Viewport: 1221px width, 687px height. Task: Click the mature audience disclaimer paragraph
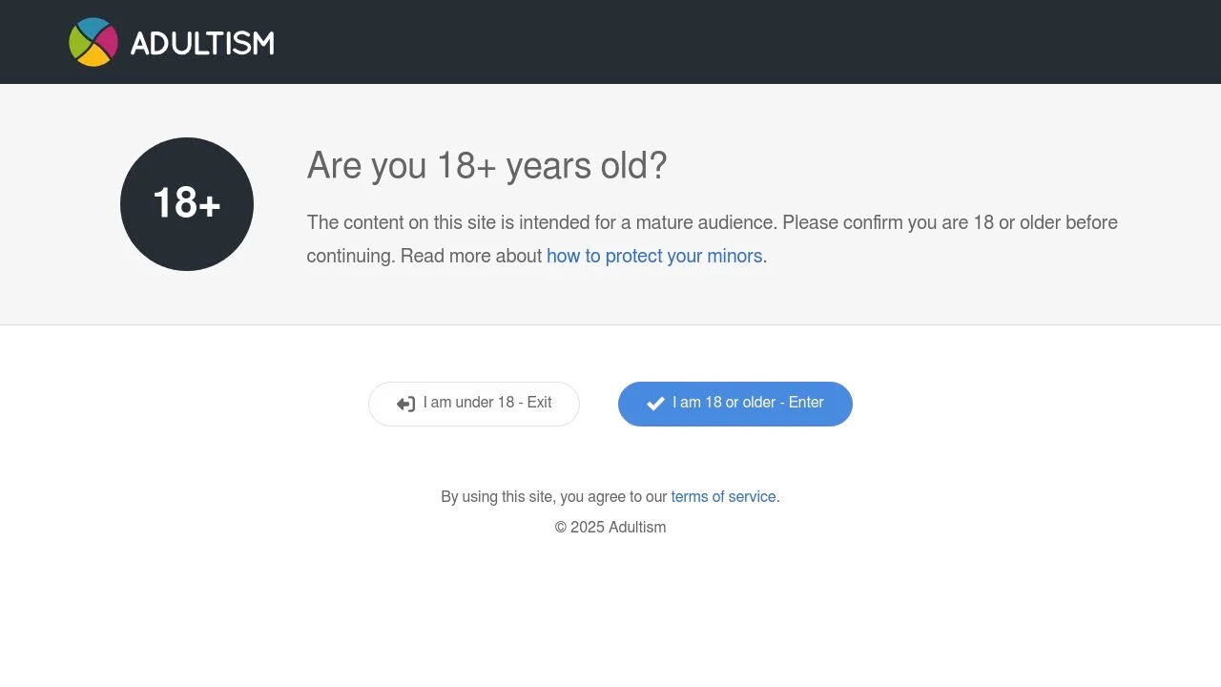[712, 222]
